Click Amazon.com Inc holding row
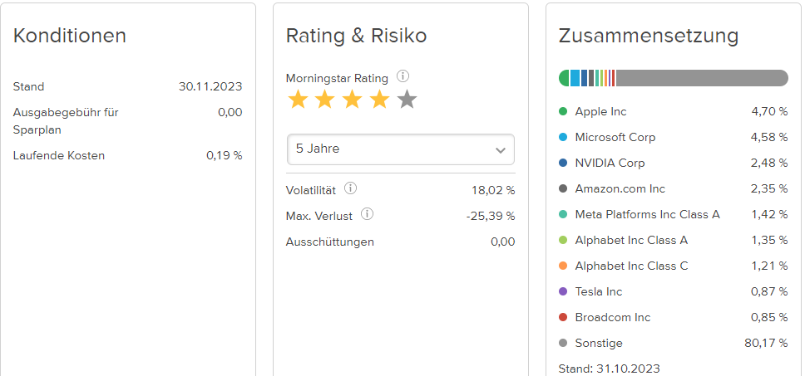The height and width of the screenshot is (376, 805). tap(620, 188)
